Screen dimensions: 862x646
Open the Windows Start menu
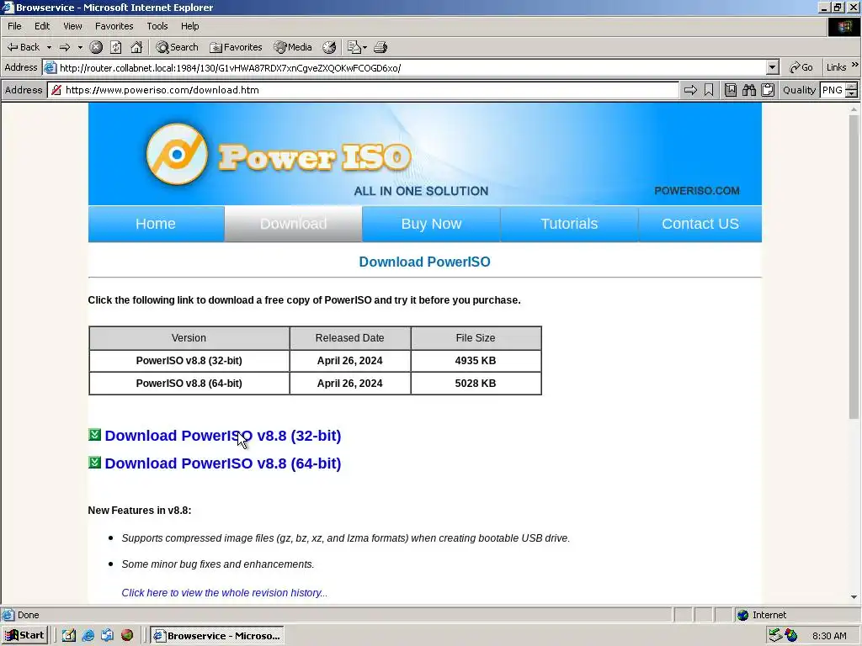pyautogui.click(x=24, y=636)
